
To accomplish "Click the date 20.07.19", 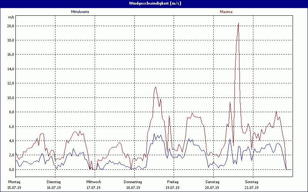I will (212, 188).
